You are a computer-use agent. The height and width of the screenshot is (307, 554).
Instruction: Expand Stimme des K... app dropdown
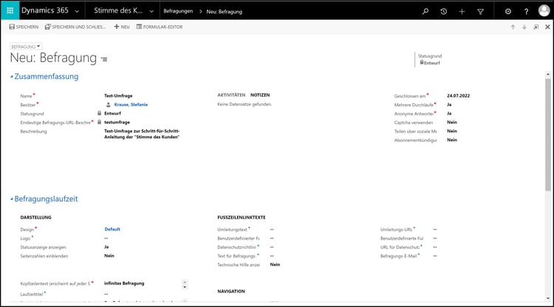click(151, 11)
